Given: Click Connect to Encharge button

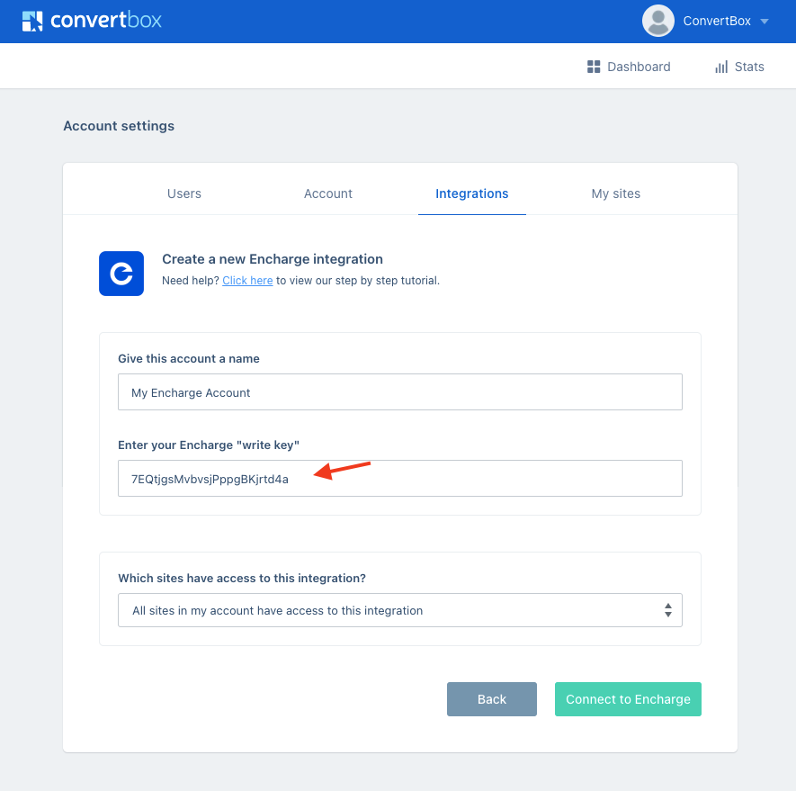Looking at the screenshot, I should 628,699.
